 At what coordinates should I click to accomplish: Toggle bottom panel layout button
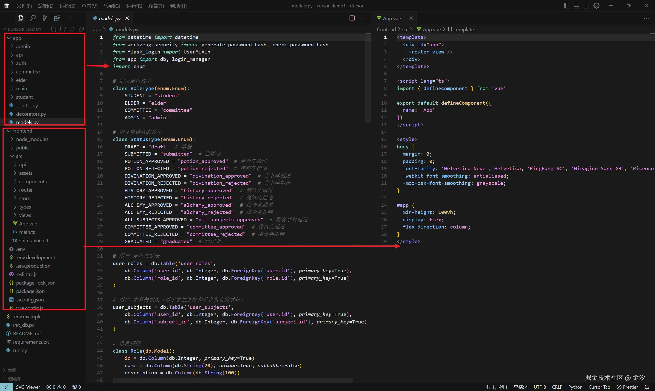[x=576, y=6]
